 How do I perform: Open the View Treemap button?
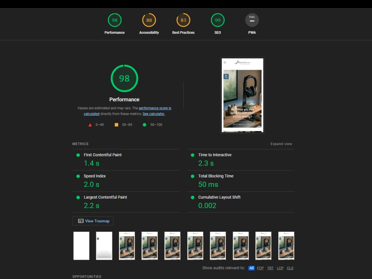coord(93,221)
